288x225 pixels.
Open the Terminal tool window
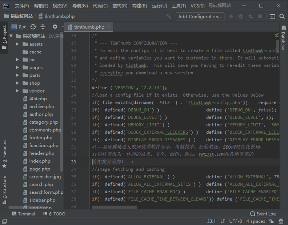[24, 214]
